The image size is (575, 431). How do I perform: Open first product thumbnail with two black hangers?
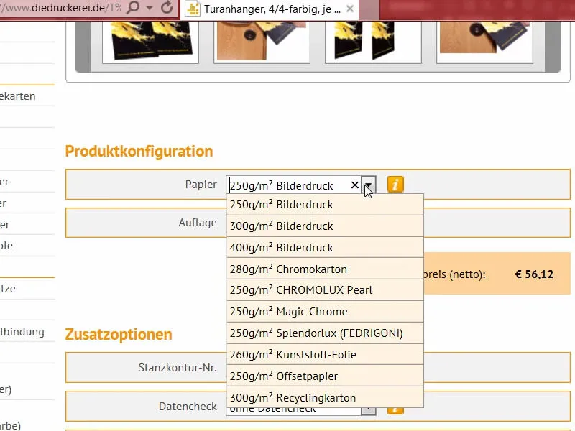click(x=151, y=41)
